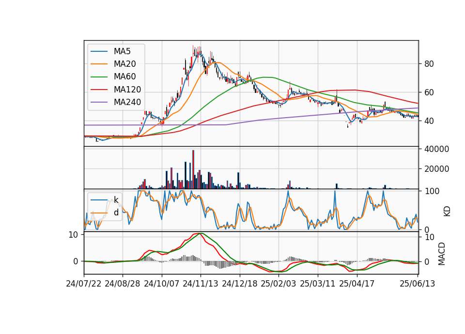Click the k legend label in KD panel
465x334 pixels.
[x=116, y=200]
